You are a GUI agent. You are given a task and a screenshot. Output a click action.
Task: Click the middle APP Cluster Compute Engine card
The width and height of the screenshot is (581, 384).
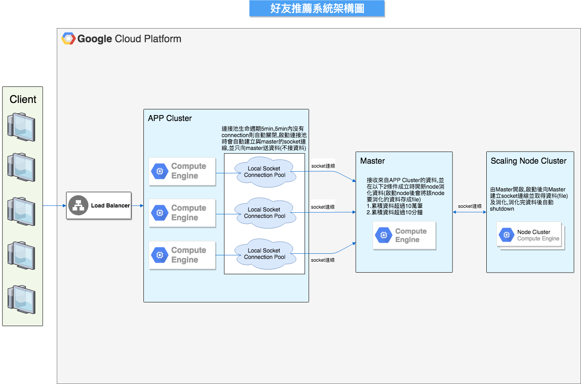(x=183, y=213)
